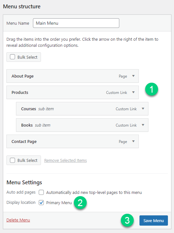174x233 pixels.
Task: Click the Delete Menu link
Action: click(18, 220)
